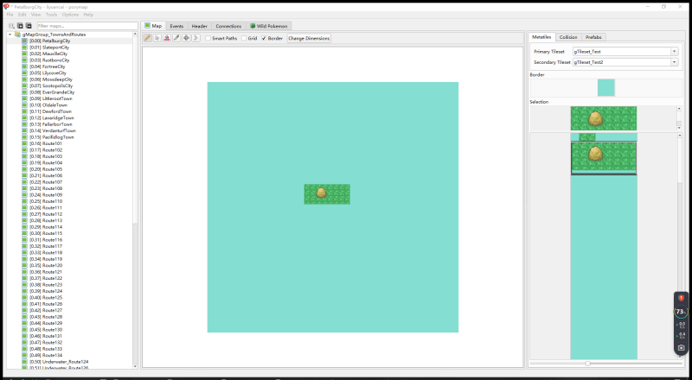Open the Secondary Tileset dropdown
The width and height of the screenshot is (692, 380).
coord(625,62)
